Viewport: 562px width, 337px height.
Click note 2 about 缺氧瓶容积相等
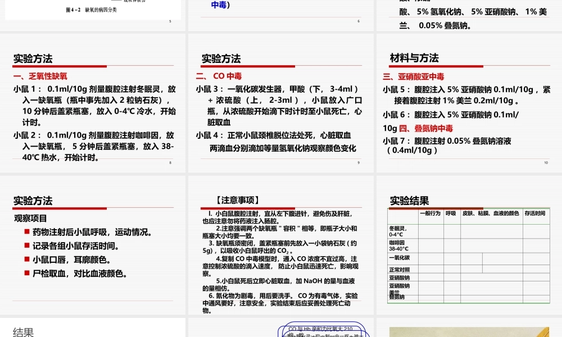coord(280,232)
